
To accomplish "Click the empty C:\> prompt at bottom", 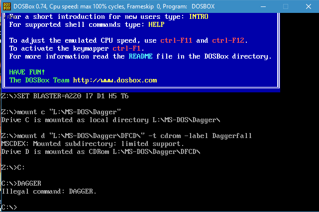I will coord(9,208).
